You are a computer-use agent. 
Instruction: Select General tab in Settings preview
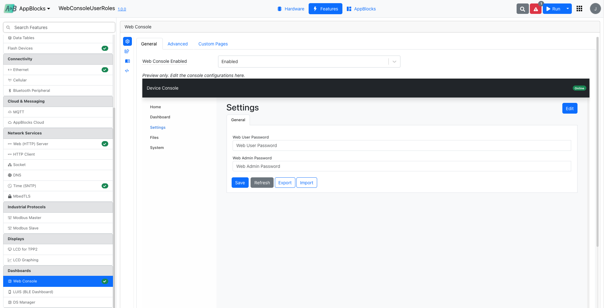(x=238, y=120)
